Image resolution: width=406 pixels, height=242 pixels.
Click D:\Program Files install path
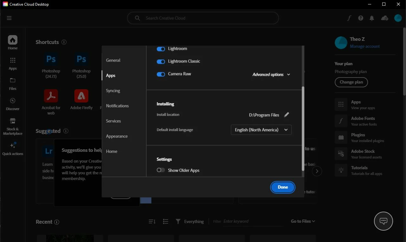pos(264,115)
